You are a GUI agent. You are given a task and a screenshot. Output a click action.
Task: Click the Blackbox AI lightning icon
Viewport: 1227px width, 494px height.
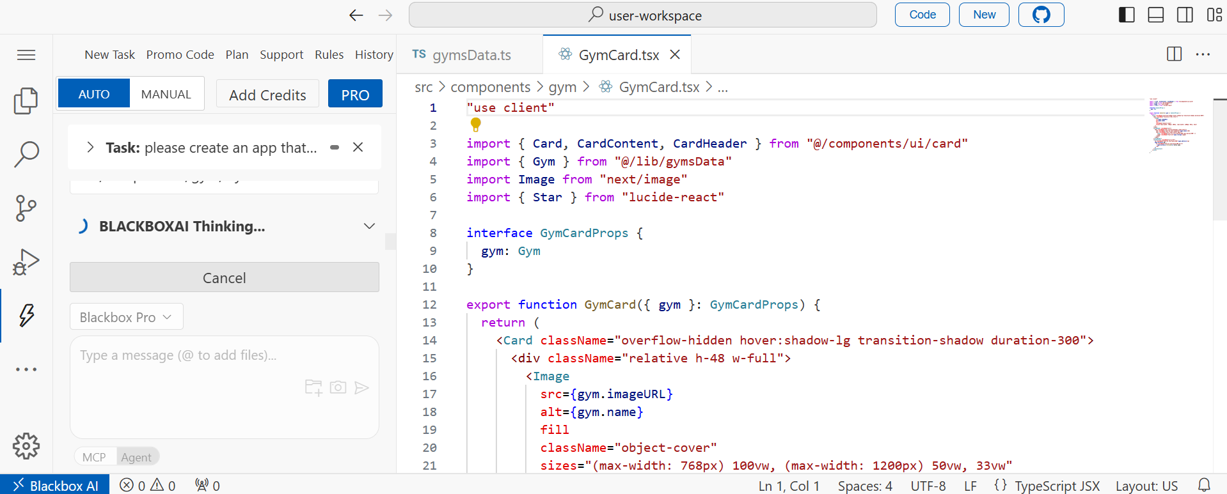pyautogui.click(x=26, y=315)
